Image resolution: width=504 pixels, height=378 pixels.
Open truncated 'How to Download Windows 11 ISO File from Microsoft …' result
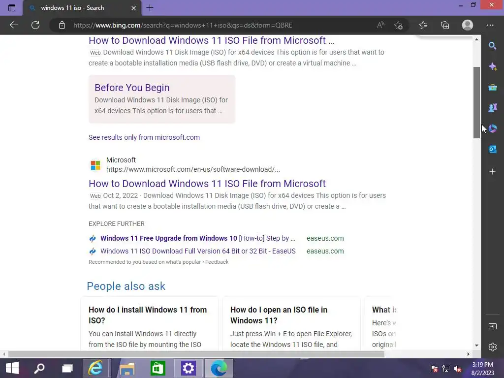(x=212, y=40)
